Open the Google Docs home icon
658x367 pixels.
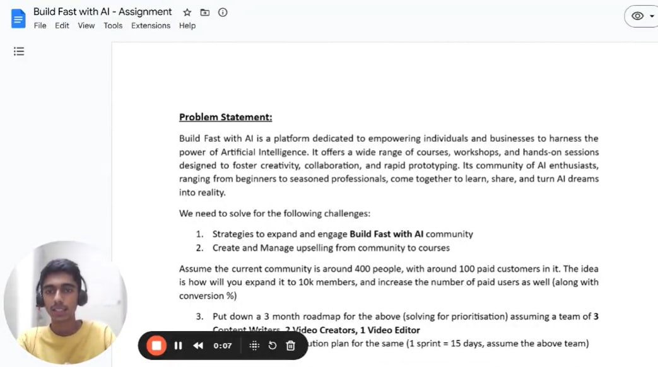[x=18, y=18]
